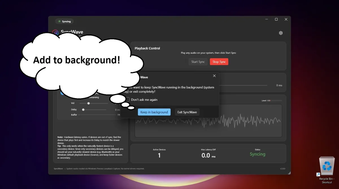Open SyncWave settings via the gear icon
339x189 pixels.
(281, 33)
